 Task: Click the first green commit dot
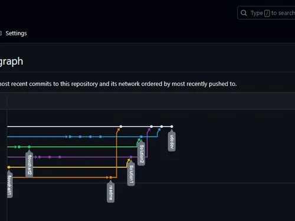coord(19,147)
